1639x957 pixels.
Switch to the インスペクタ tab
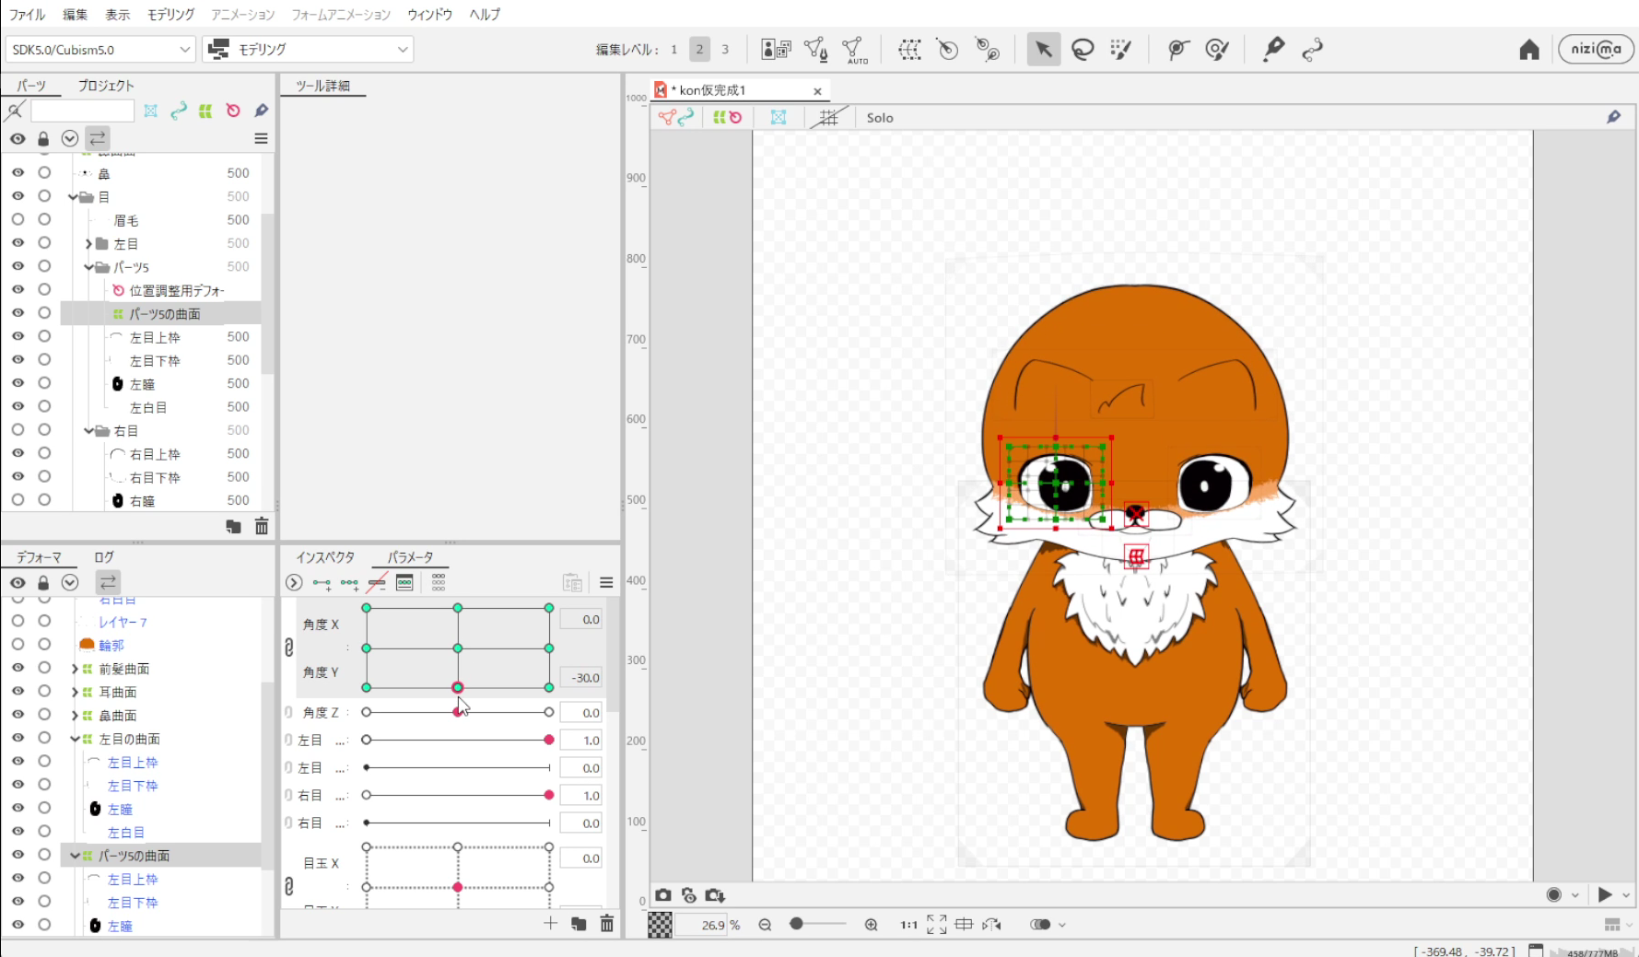(x=324, y=557)
